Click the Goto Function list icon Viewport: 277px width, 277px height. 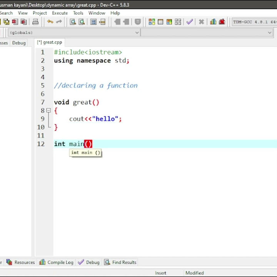click(x=93, y=22)
